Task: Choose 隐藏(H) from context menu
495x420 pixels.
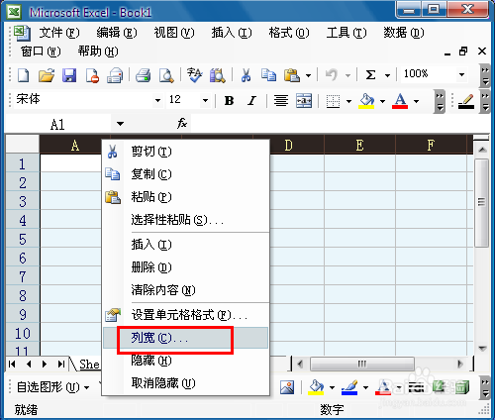Action: coord(185,360)
